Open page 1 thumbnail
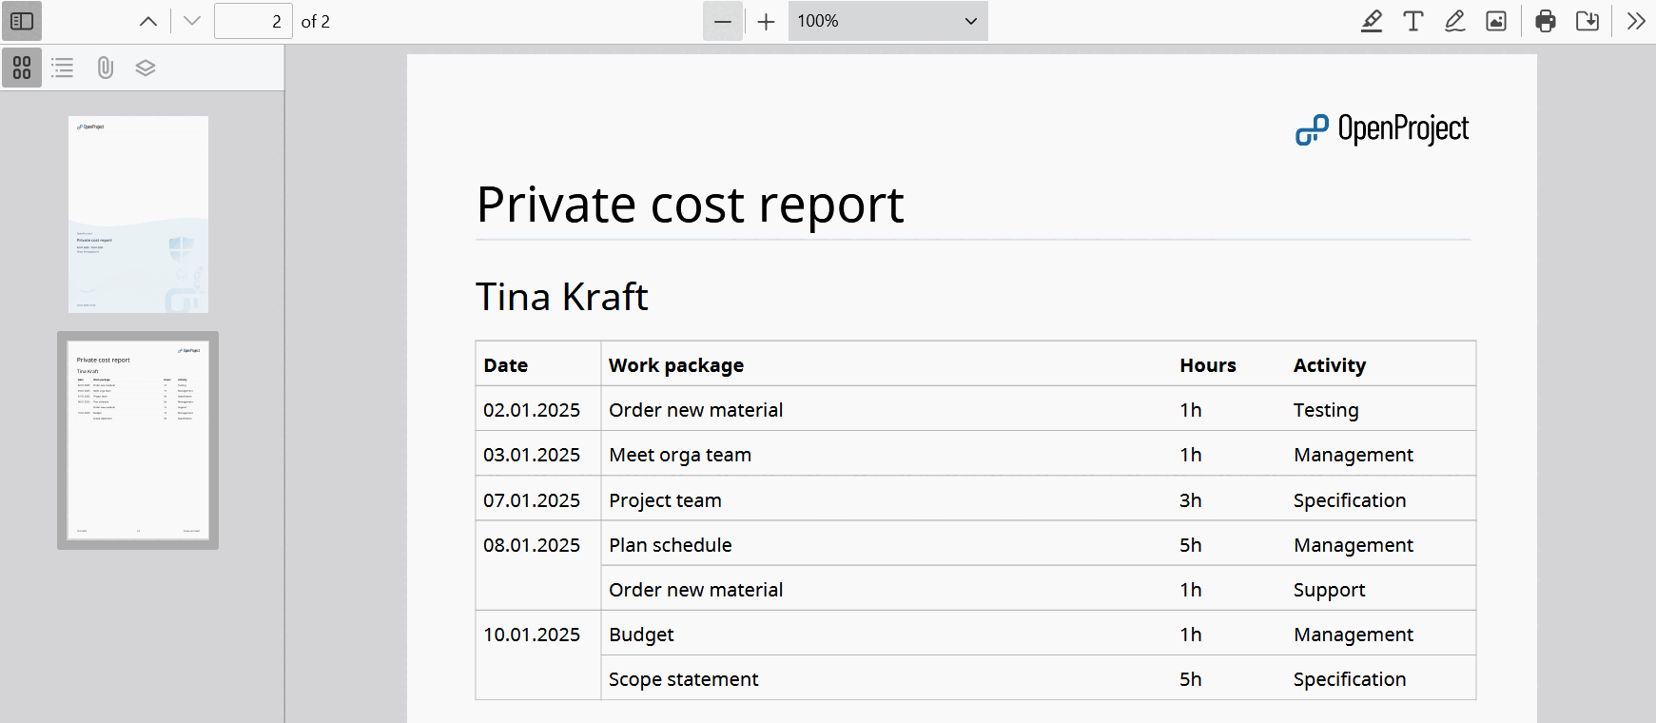1656x723 pixels. [138, 214]
